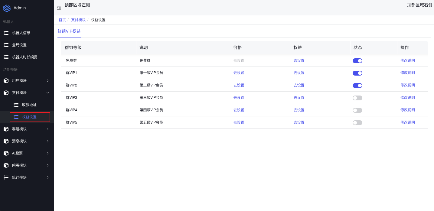Go to 首页 in the breadcrumb
434x211 pixels.
coord(62,20)
